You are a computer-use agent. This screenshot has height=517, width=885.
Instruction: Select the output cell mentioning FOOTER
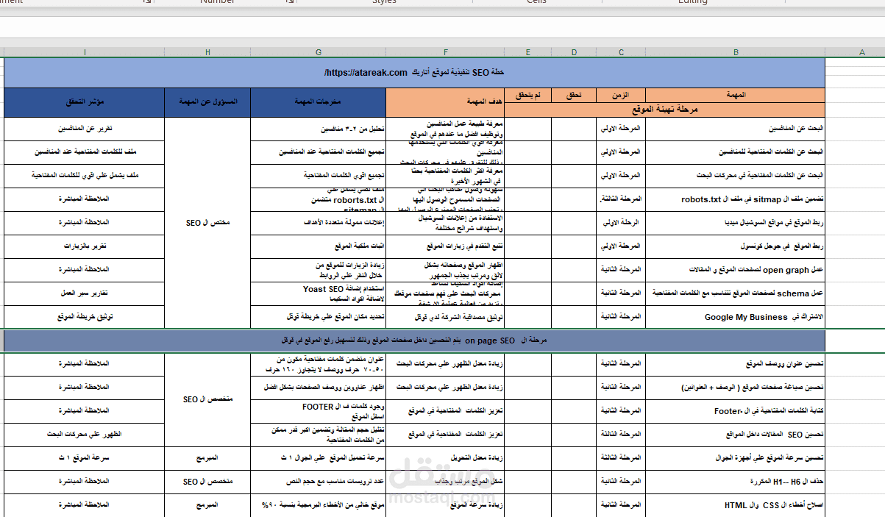pyautogui.click(x=319, y=410)
